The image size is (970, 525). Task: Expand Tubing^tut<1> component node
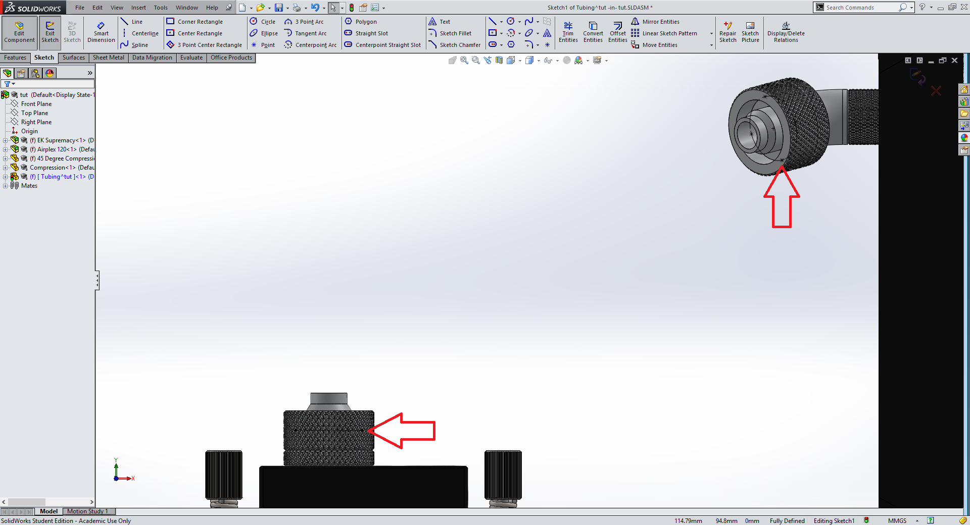tap(5, 177)
